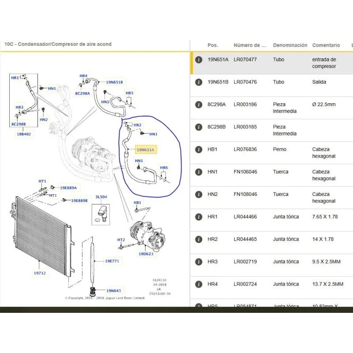Click info icon for HN1 Tuerca
This screenshot has width=353, height=353.
point(199,172)
